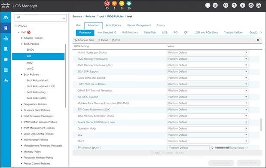Expand the Memory Policy node
The image size is (266, 168).
(x=21, y=152)
